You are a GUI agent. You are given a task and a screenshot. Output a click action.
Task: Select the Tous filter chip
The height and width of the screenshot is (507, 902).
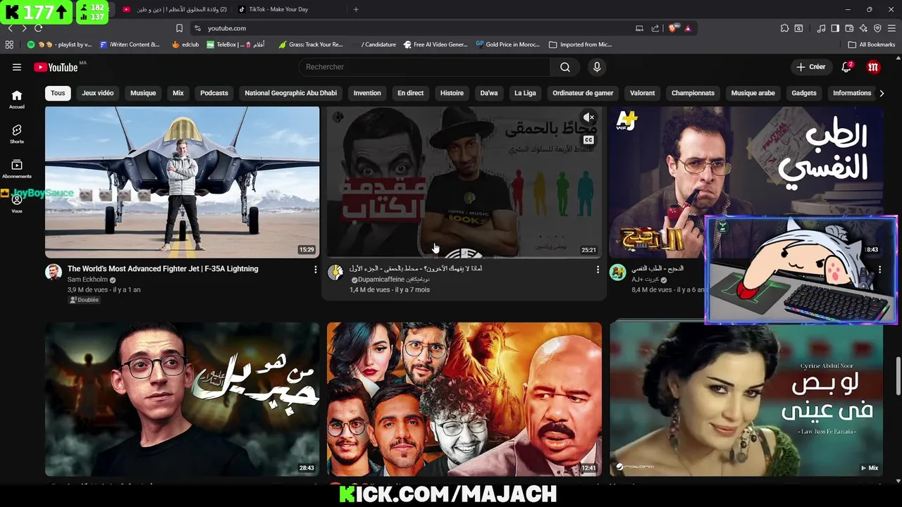(x=58, y=93)
